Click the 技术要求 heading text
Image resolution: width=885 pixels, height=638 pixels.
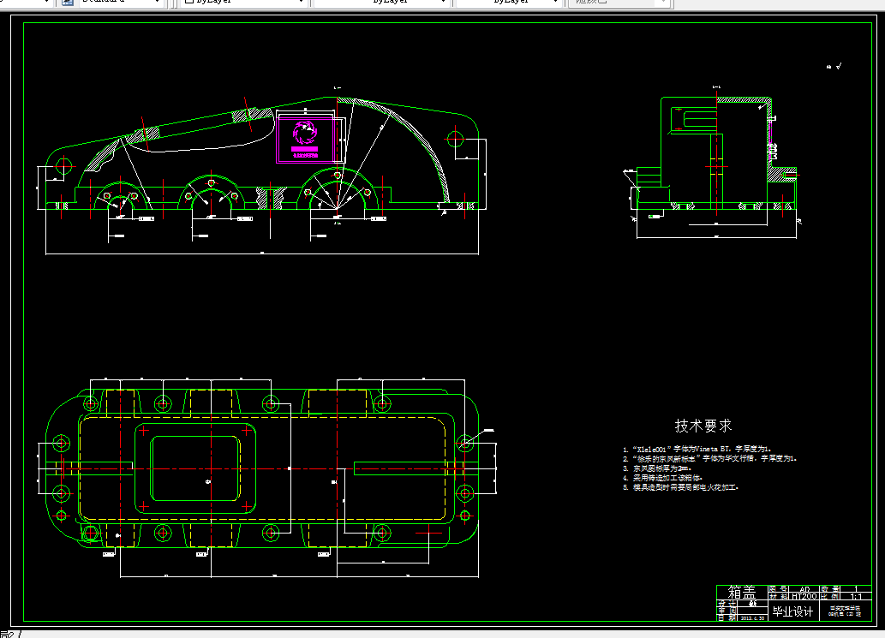(x=703, y=426)
